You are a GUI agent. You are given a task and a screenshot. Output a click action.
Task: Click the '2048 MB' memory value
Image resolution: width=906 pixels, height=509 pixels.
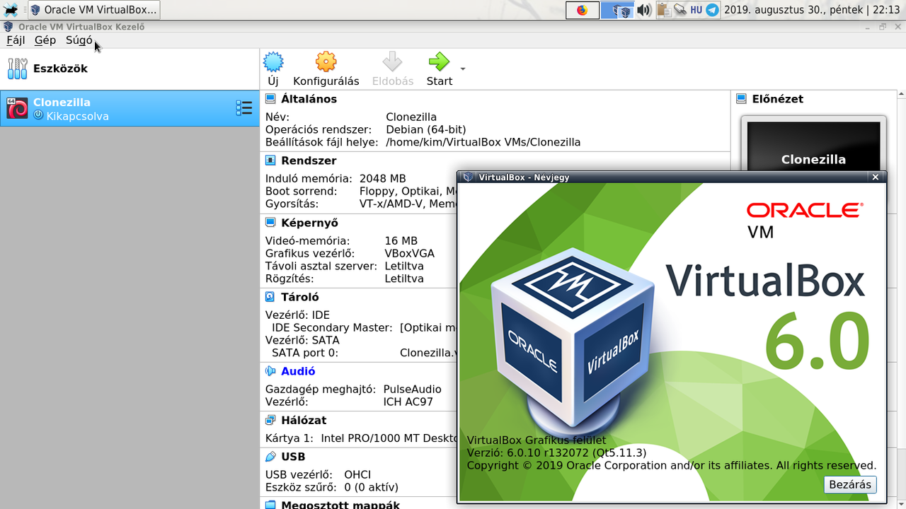(383, 179)
